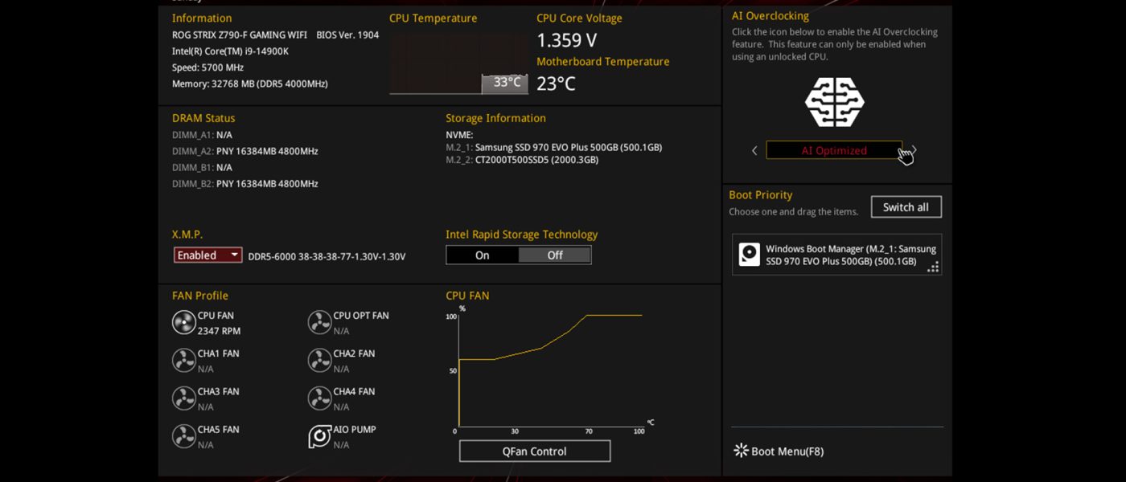Click the CPU OPT FAN icon
The image size is (1126, 482).
click(320, 322)
